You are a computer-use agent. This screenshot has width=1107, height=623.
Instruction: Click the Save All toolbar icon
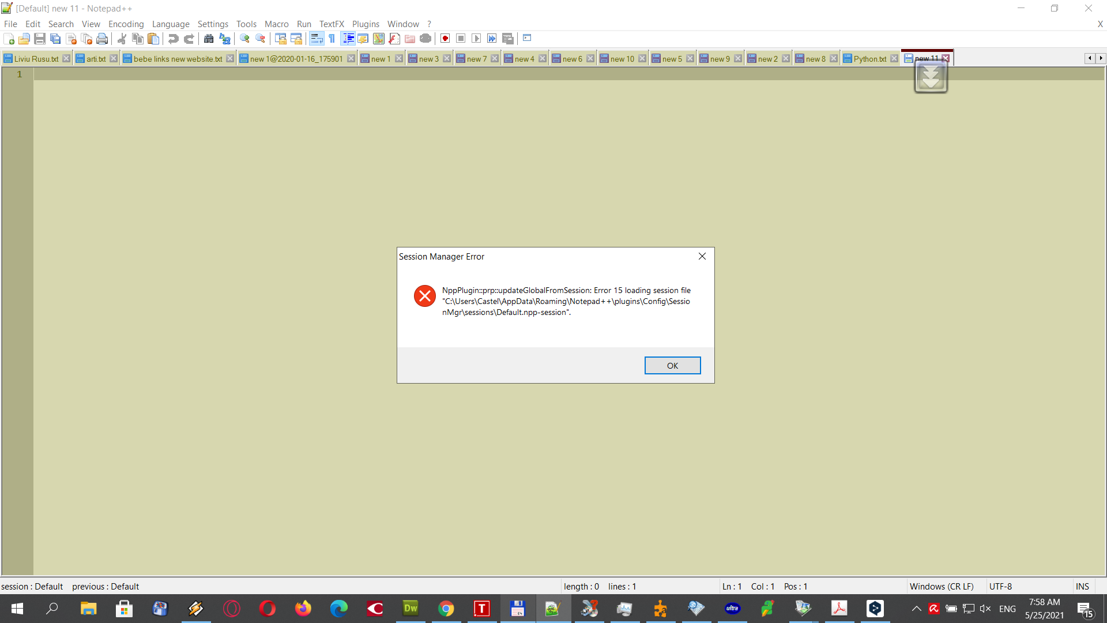pyautogui.click(x=55, y=39)
